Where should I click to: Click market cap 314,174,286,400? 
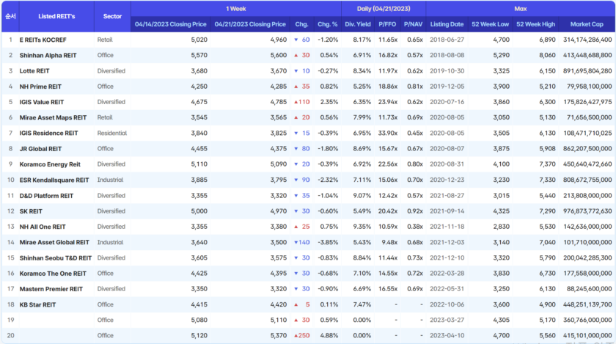(x=587, y=40)
